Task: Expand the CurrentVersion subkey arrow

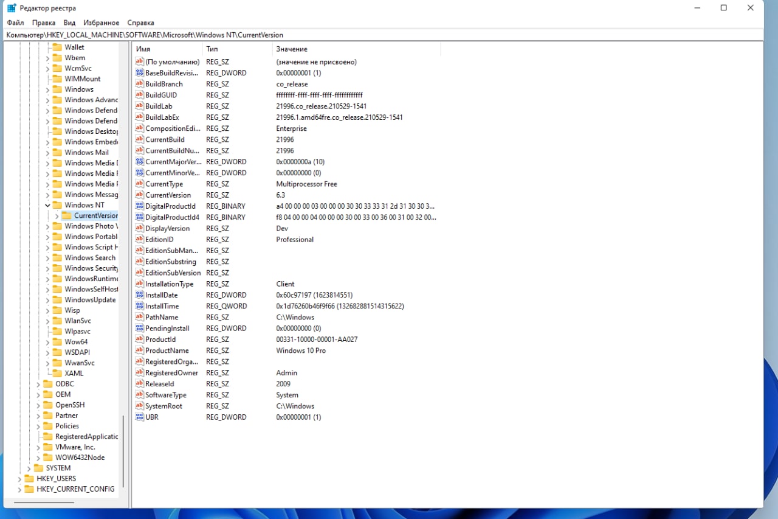Action: coord(57,215)
